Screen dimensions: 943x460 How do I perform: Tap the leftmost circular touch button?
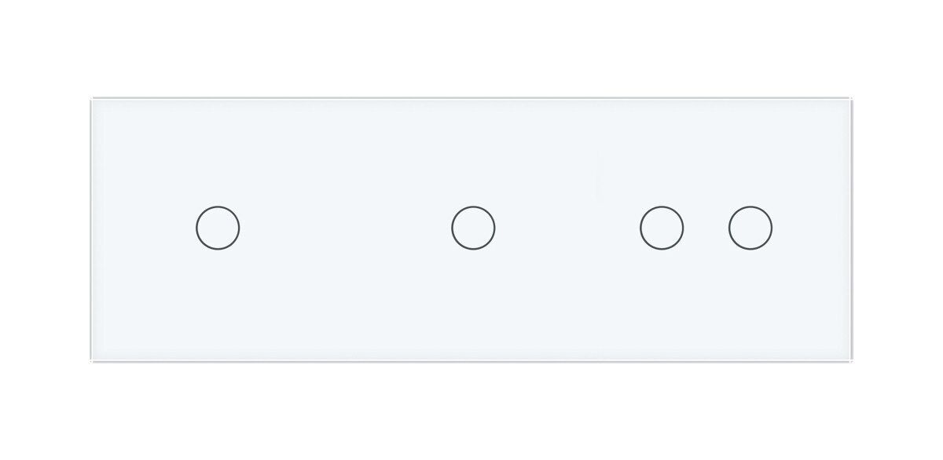point(218,228)
